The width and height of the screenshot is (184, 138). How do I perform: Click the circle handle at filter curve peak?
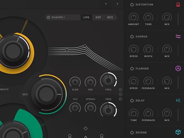coord(85,46)
